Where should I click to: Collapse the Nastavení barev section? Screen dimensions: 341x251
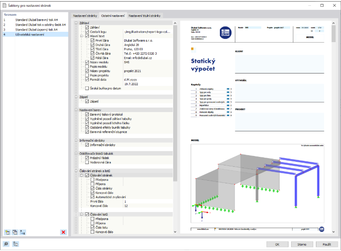(x=76, y=110)
